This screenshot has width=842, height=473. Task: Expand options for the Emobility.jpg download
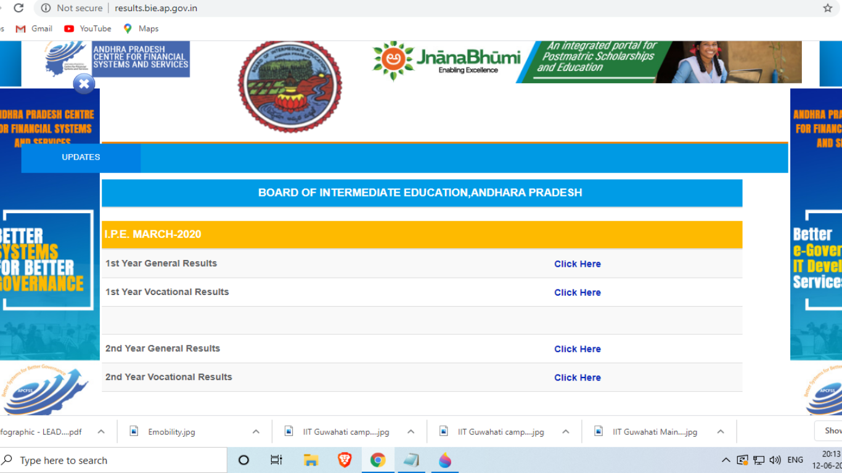[256, 432]
